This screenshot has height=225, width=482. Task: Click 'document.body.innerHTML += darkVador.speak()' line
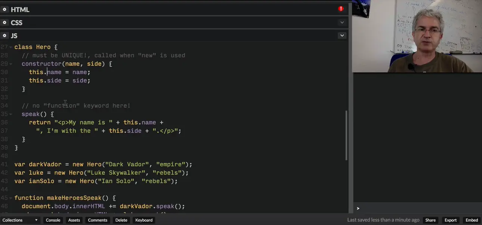pyautogui.click(x=103, y=206)
